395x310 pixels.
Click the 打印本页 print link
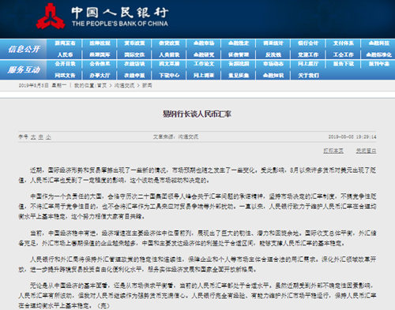pyautogui.click(x=333, y=151)
